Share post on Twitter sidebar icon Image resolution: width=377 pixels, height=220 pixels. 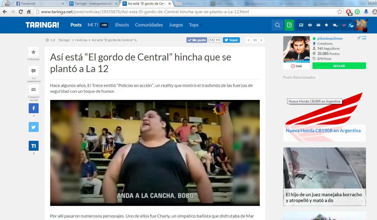34,127
